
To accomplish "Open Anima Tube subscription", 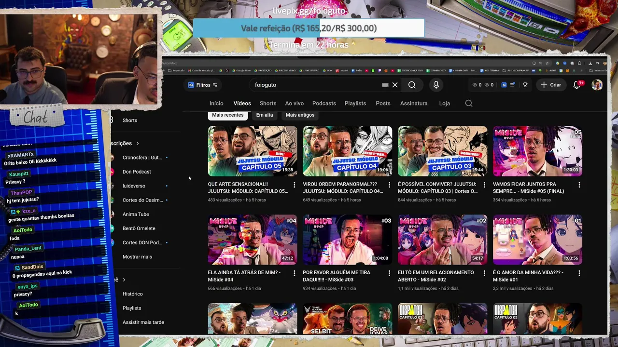I will tap(136, 214).
